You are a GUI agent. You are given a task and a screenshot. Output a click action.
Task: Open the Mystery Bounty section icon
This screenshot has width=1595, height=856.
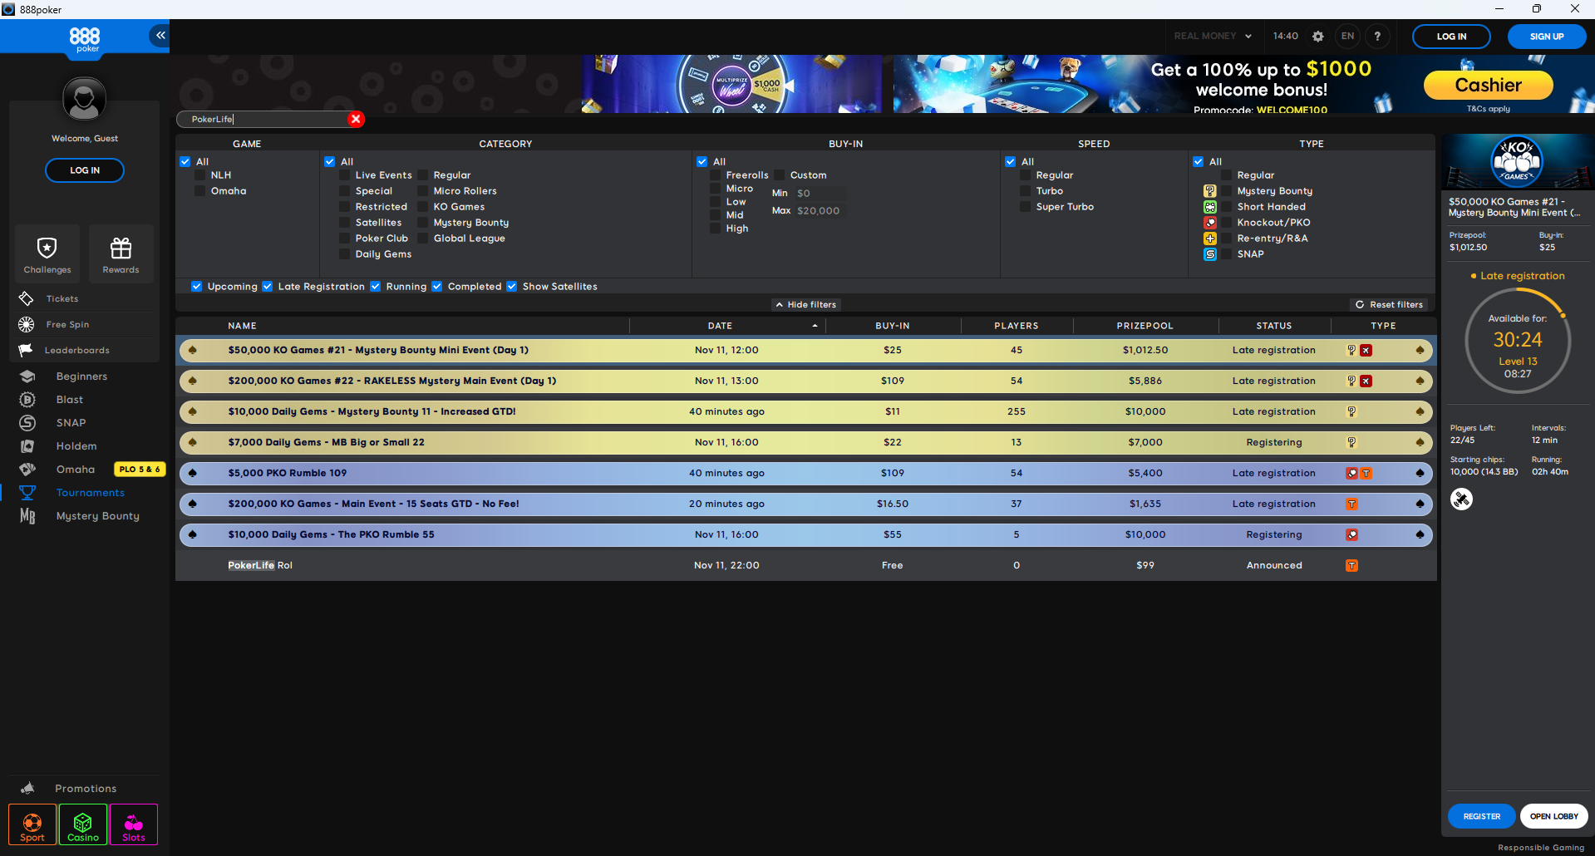coord(27,516)
